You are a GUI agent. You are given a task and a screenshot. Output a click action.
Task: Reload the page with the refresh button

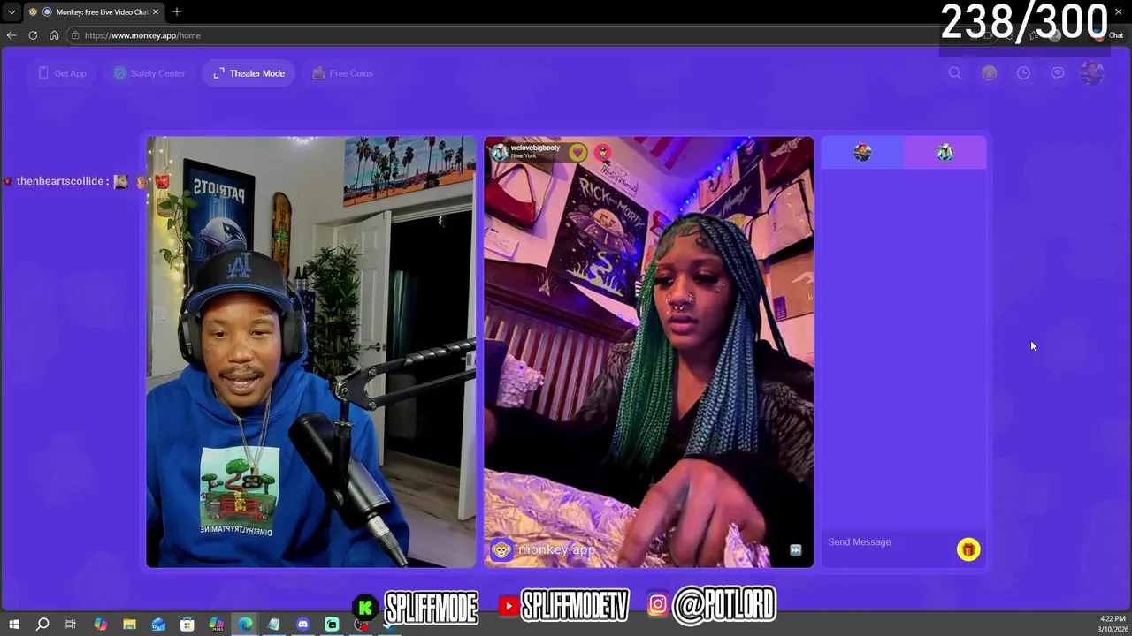point(33,35)
